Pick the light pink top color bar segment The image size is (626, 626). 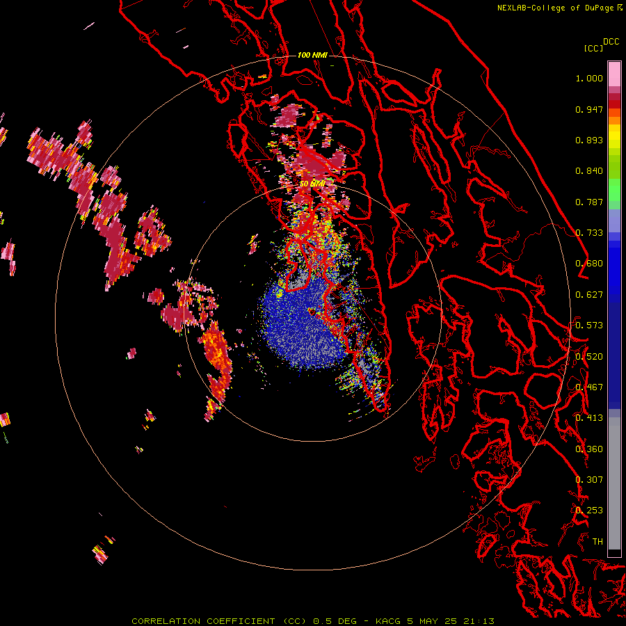(x=614, y=74)
